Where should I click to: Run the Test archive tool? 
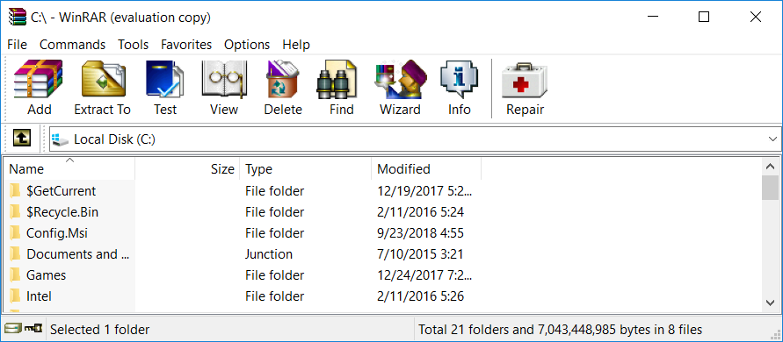point(165,89)
